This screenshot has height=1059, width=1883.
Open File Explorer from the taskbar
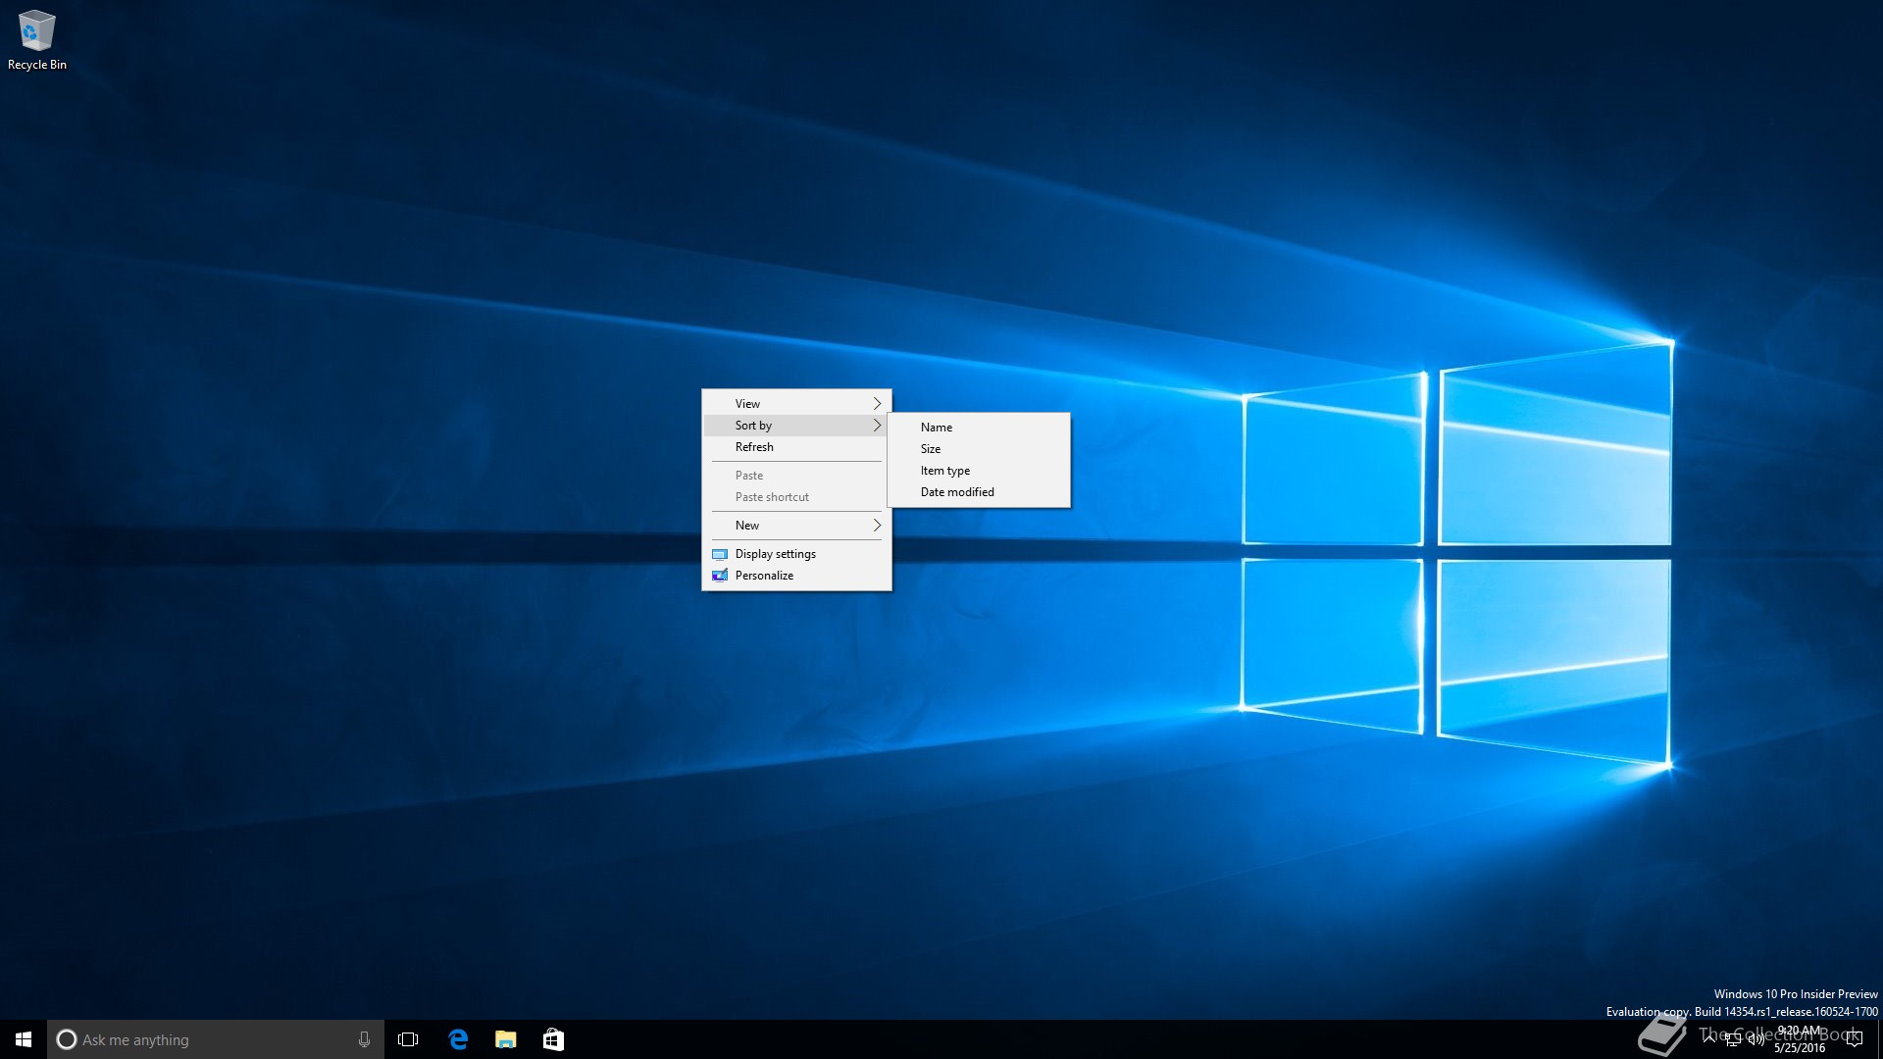[506, 1039]
